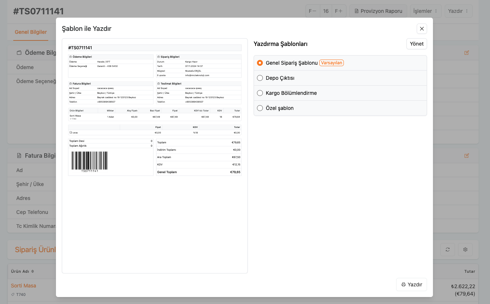Image resolution: width=490 pixels, height=304 pixels.
Task: Open Provizyon Raporu in background page
Action: (x=378, y=11)
